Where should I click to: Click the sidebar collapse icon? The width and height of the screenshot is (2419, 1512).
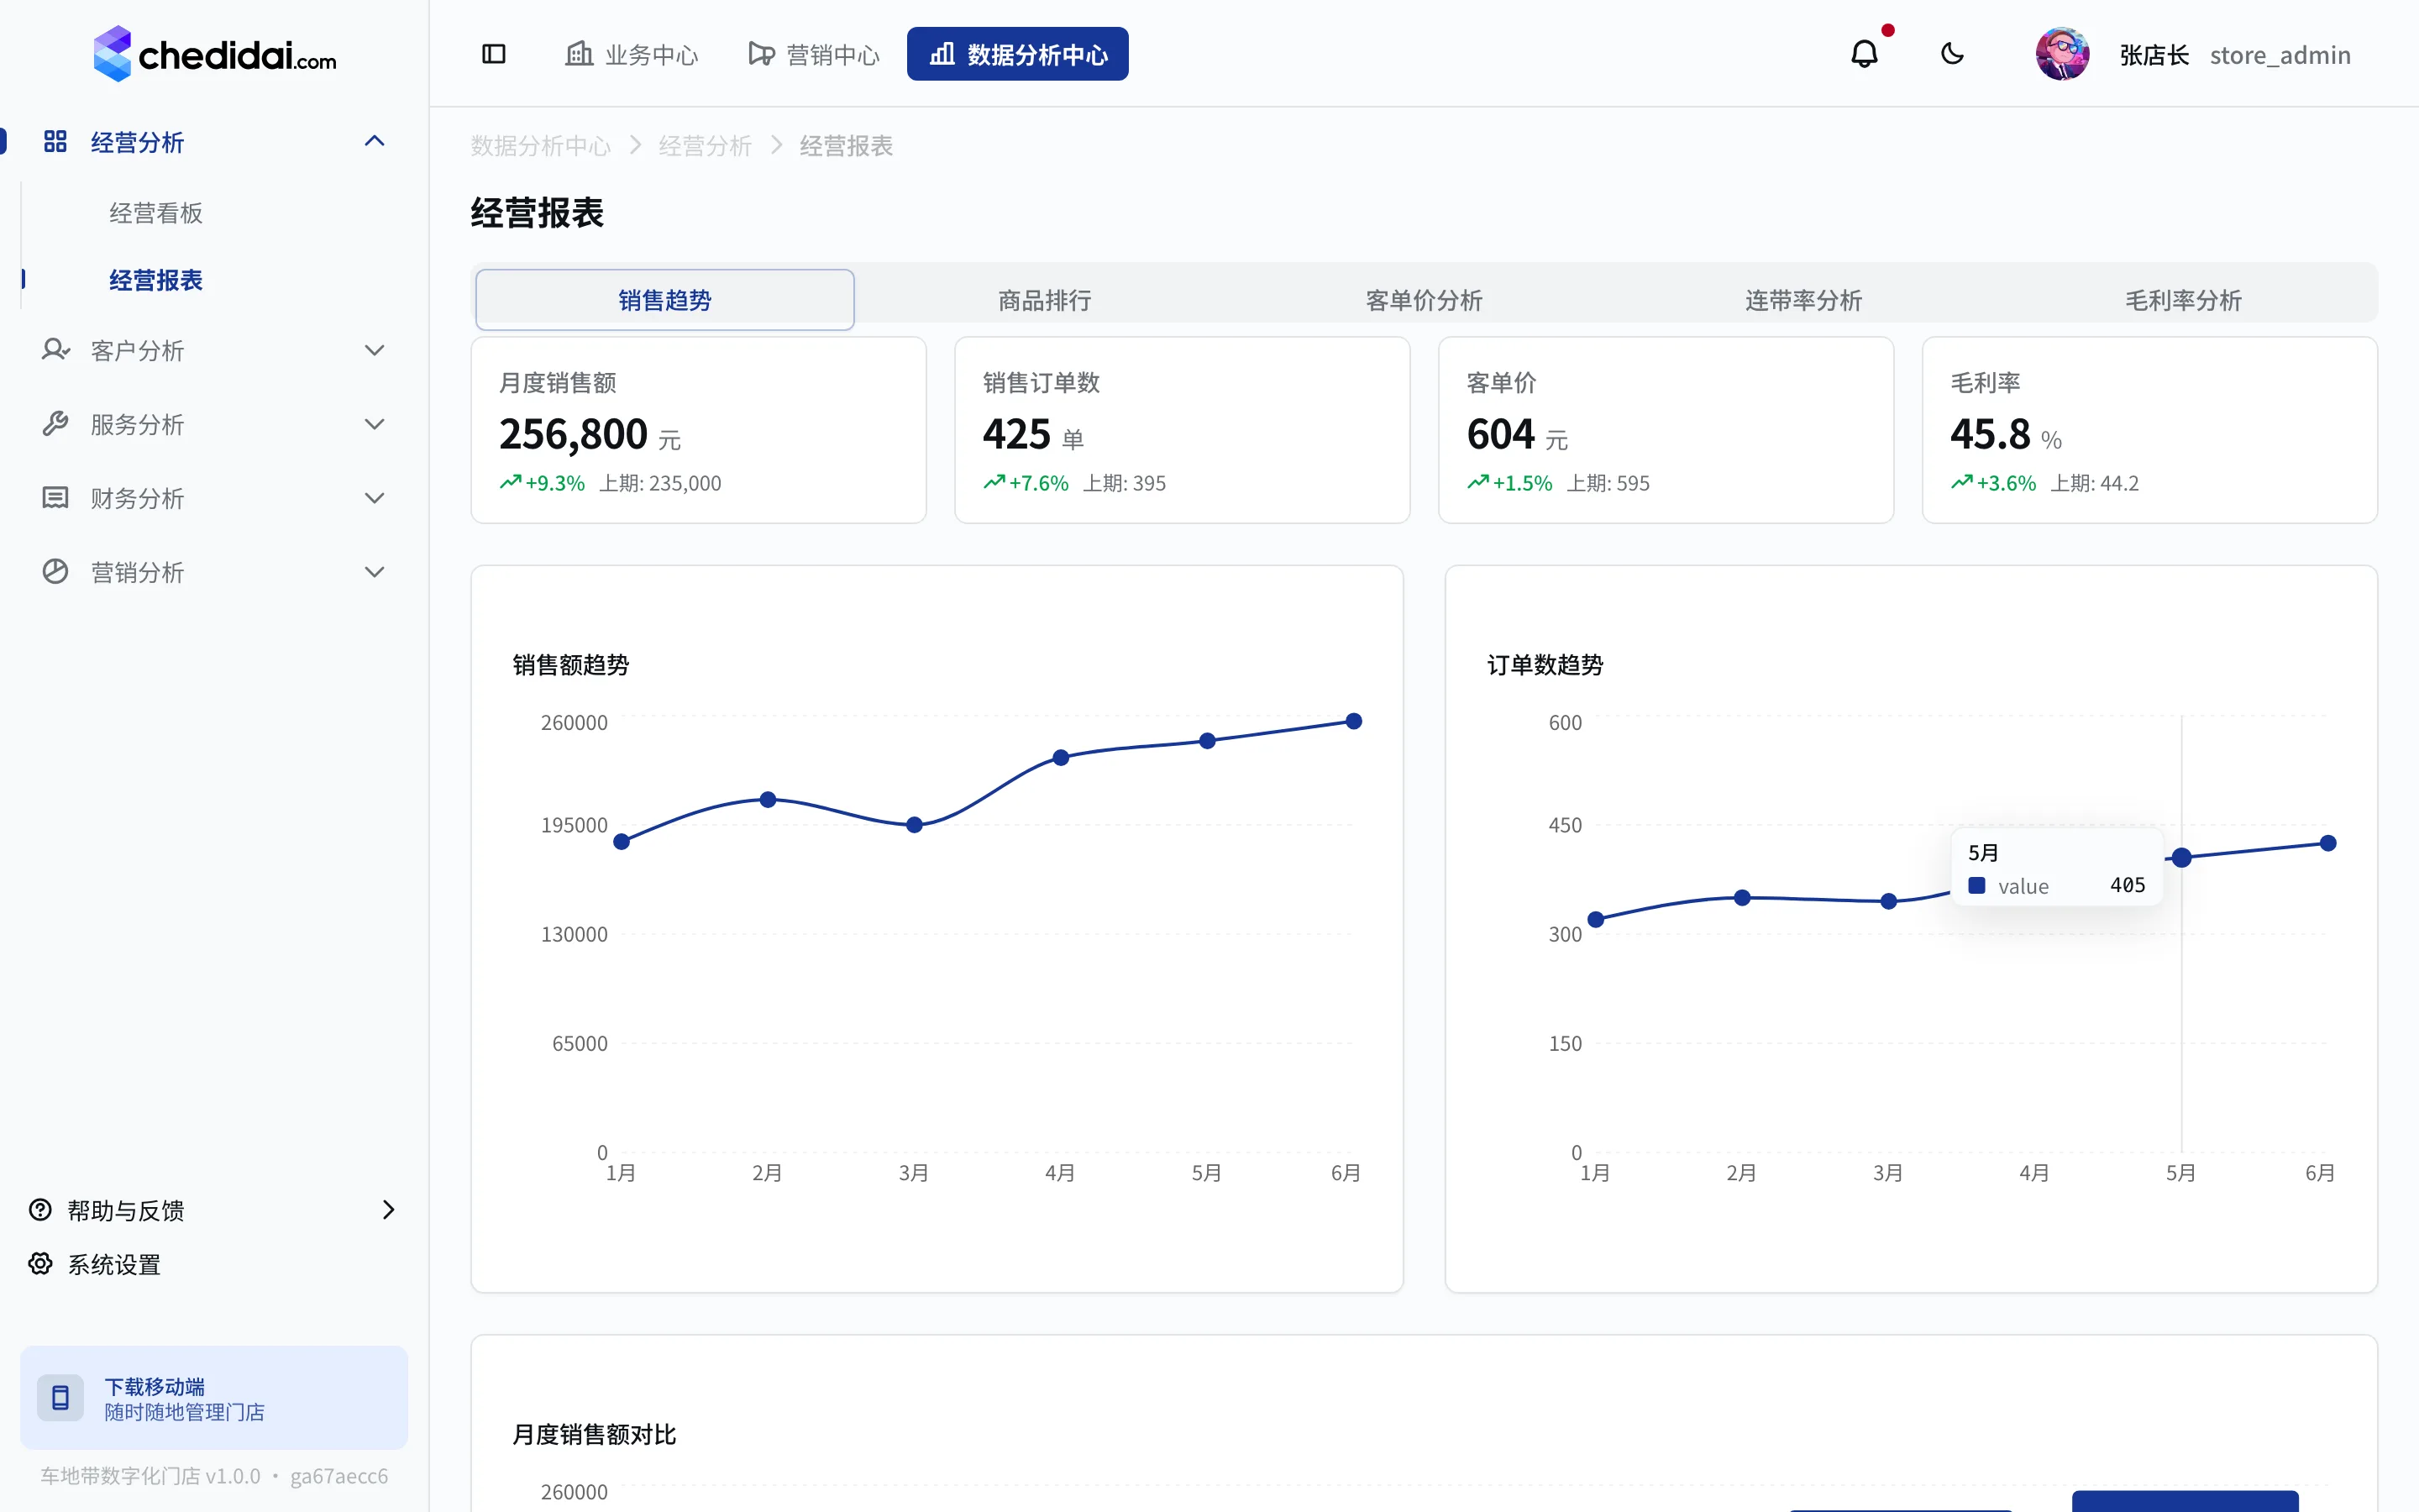pyautogui.click(x=494, y=54)
